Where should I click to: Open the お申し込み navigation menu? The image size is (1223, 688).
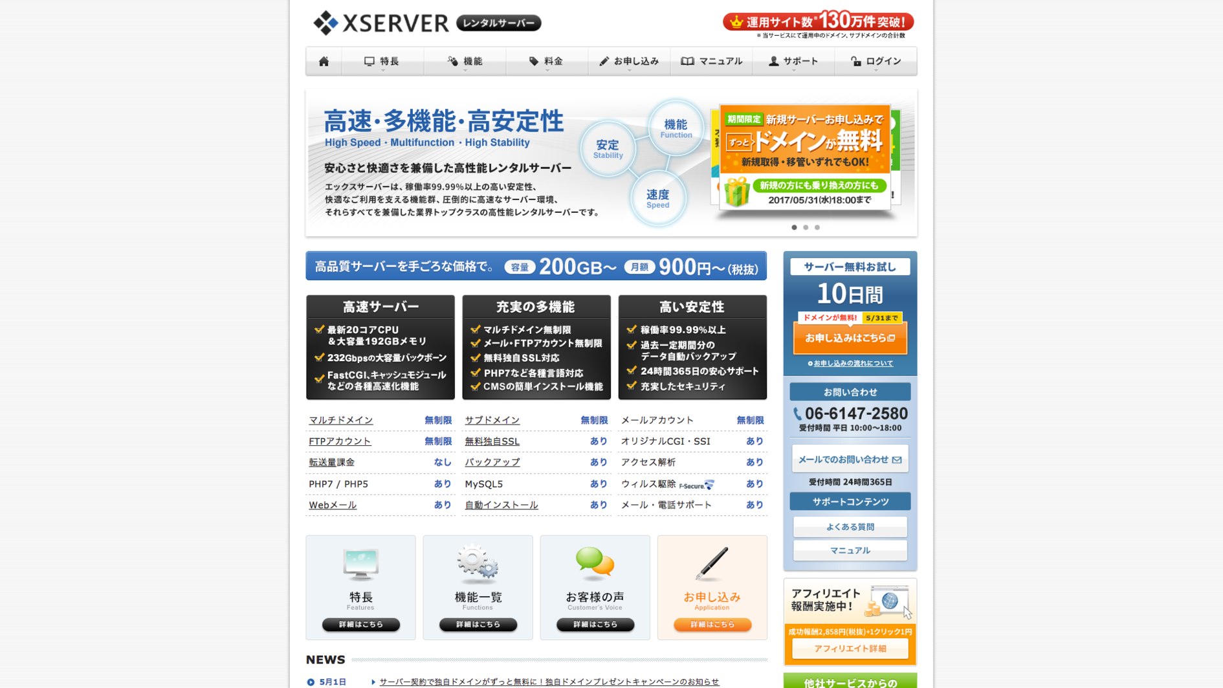629,61
